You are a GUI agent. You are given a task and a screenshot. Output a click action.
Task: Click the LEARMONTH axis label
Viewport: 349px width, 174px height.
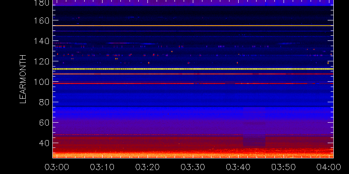[x=23, y=79]
